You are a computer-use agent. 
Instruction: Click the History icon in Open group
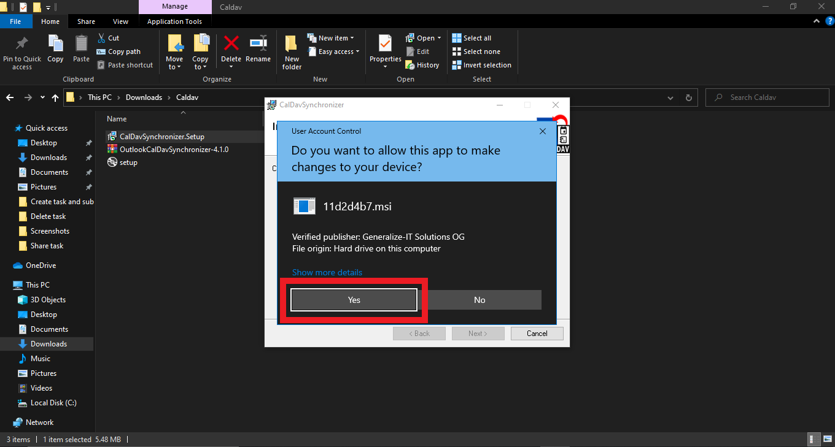pyautogui.click(x=422, y=65)
